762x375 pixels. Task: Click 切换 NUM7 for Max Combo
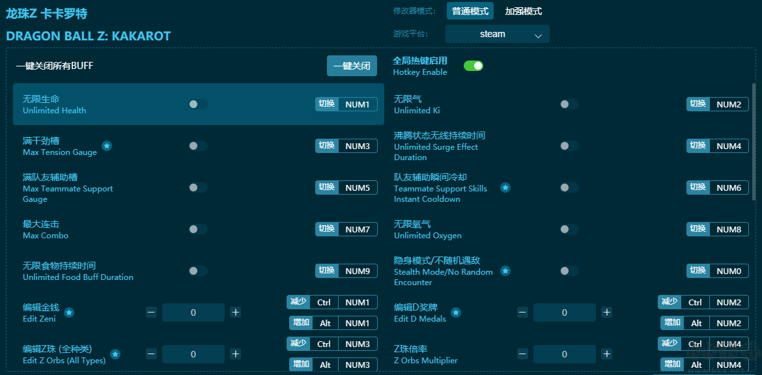pyautogui.click(x=346, y=229)
